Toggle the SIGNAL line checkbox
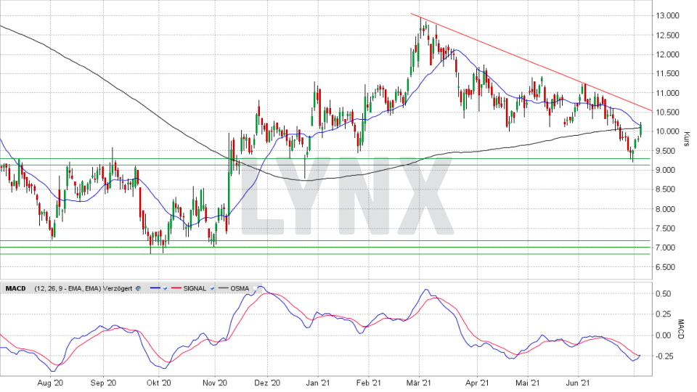This screenshot has width=697, height=392. [x=213, y=289]
